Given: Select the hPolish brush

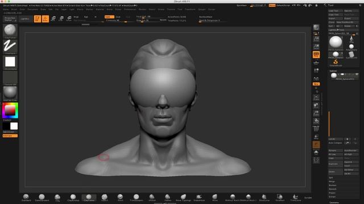Looking at the screenshot, I should [152, 198].
